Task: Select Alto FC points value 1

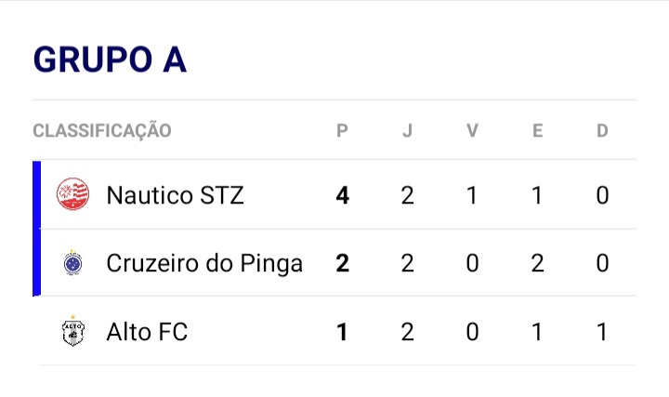Action: [x=342, y=332]
